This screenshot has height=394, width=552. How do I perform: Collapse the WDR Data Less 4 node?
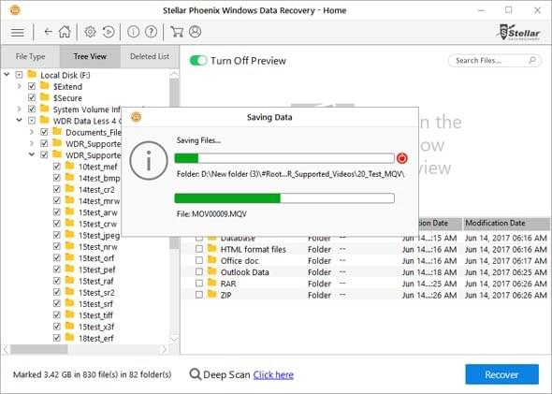pyautogui.click(x=20, y=121)
